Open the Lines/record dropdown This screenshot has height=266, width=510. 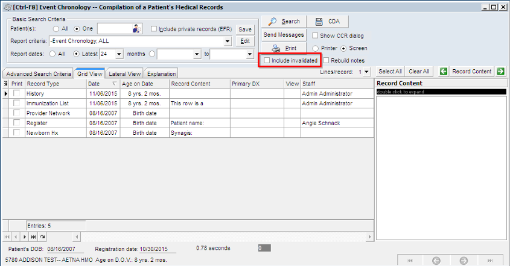pos(366,72)
